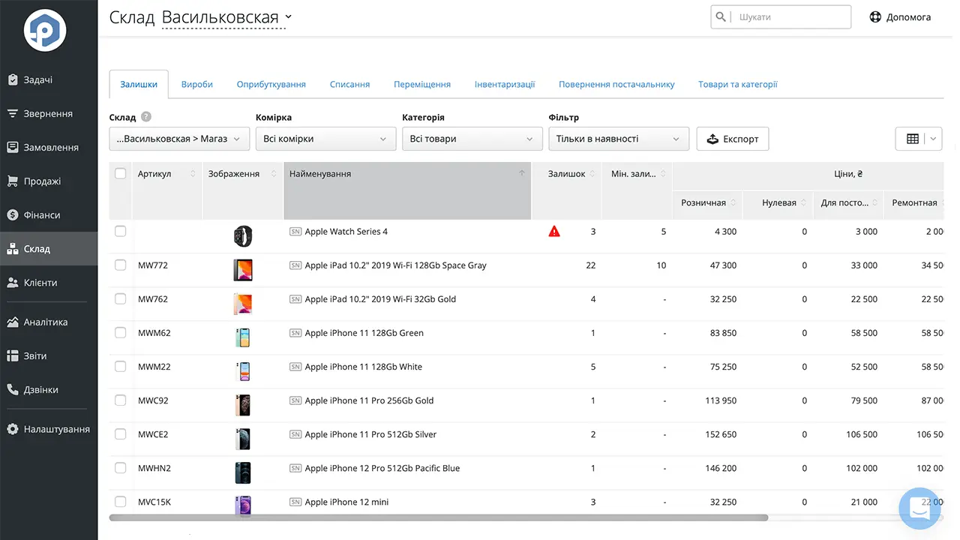Sort by Залишок column arrows
The width and height of the screenshot is (960, 540).
pos(592,174)
